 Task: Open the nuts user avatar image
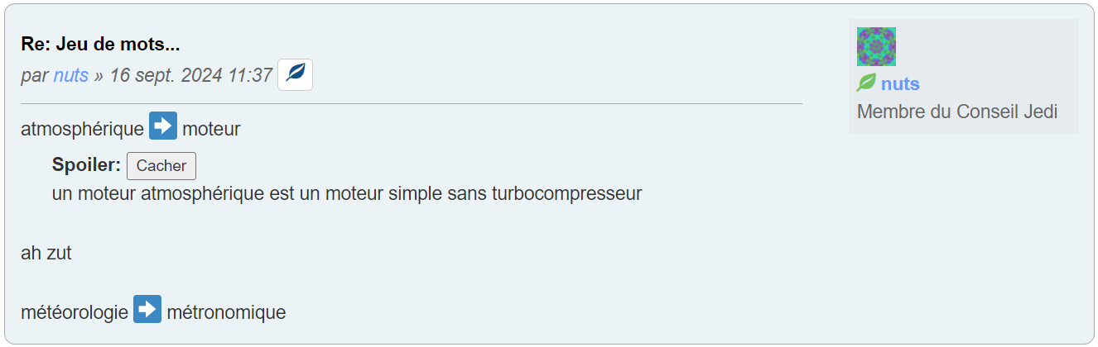tap(876, 46)
